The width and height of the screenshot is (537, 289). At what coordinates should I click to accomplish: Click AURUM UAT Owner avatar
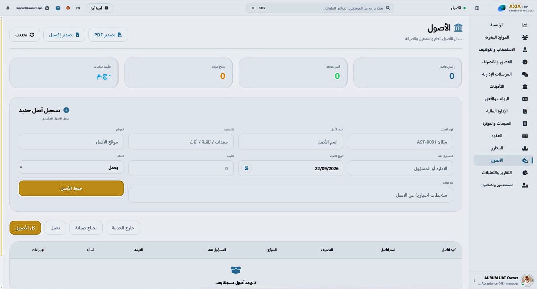(x=527, y=280)
